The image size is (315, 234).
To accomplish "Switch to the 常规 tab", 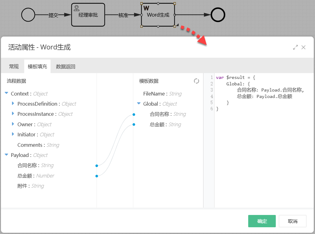I will 14,67.
